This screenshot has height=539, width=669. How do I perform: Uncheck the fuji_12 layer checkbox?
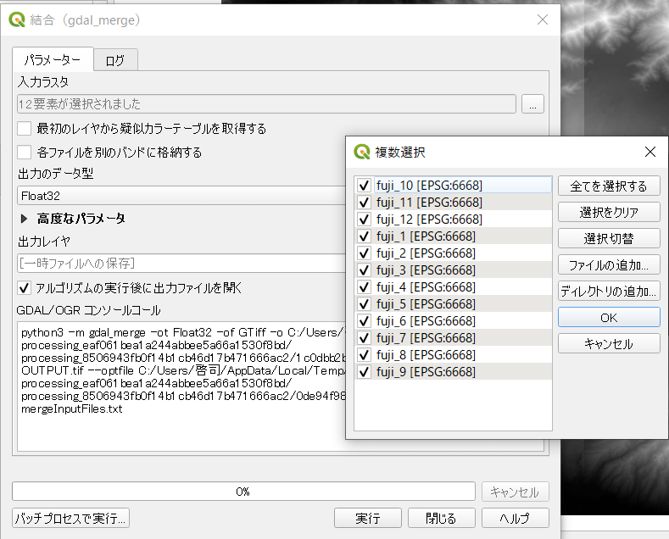(x=364, y=219)
